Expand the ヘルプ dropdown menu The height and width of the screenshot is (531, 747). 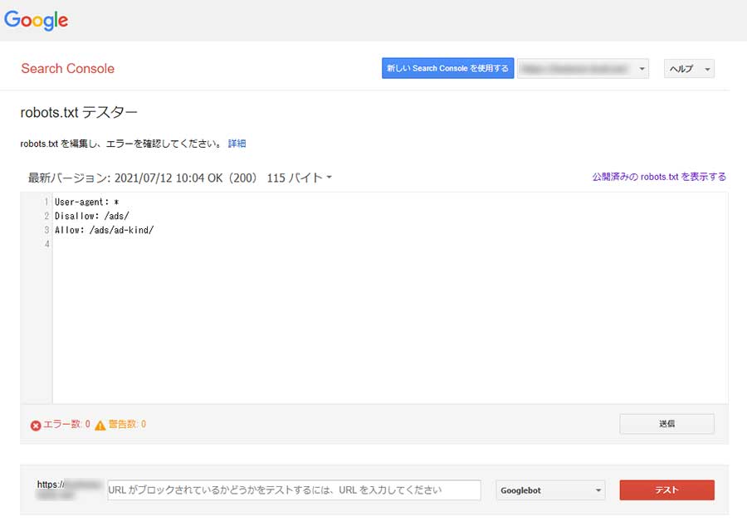pos(689,69)
